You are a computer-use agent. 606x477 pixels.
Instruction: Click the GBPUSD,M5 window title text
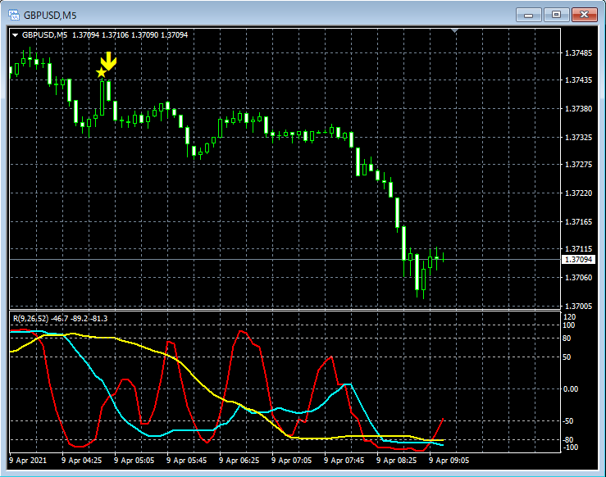(50, 16)
